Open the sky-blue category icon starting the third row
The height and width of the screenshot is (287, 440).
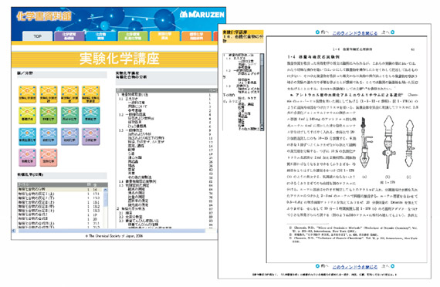click(x=28, y=137)
